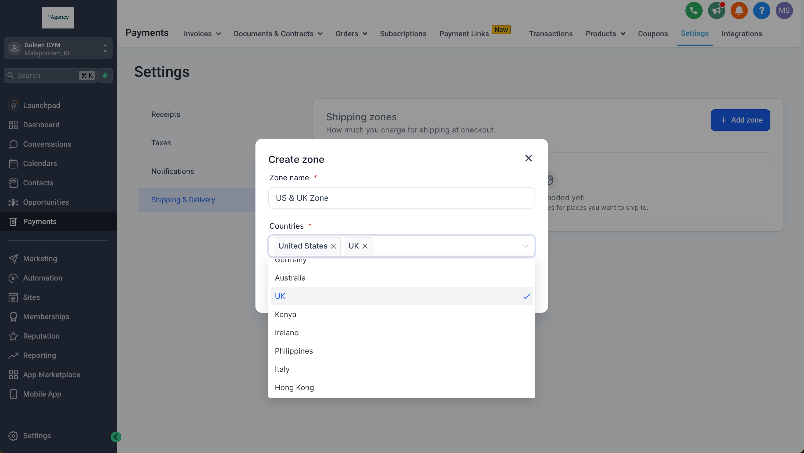Image resolution: width=804 pixels, height=453 pixels.
Task: Collapse the Countries dropdown chevron
Action: coord(525,246)
